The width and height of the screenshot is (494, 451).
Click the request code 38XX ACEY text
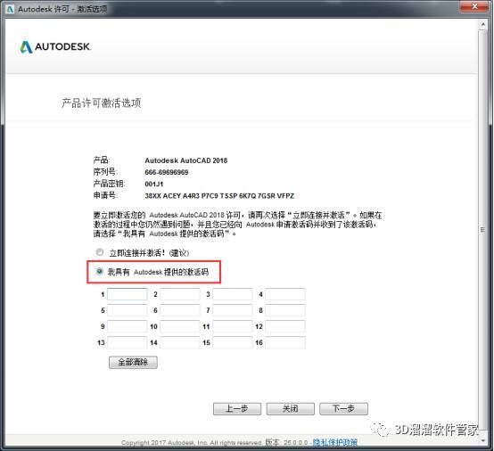(x=219, y=196)
